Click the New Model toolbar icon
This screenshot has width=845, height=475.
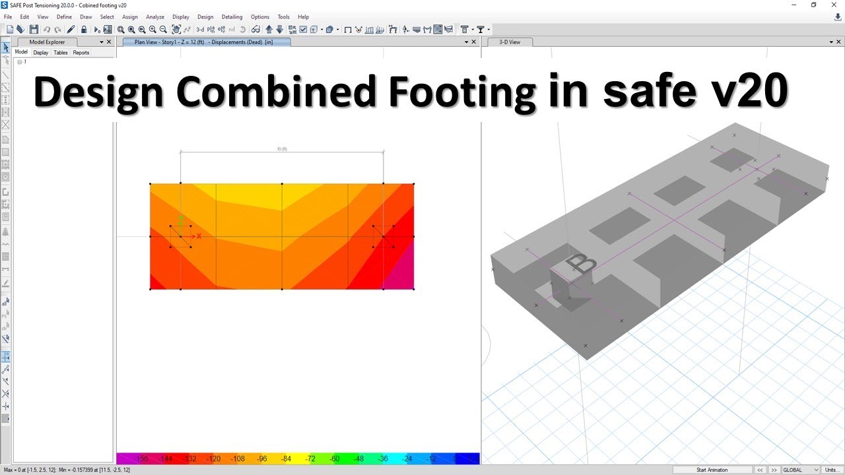coord(10,29)
